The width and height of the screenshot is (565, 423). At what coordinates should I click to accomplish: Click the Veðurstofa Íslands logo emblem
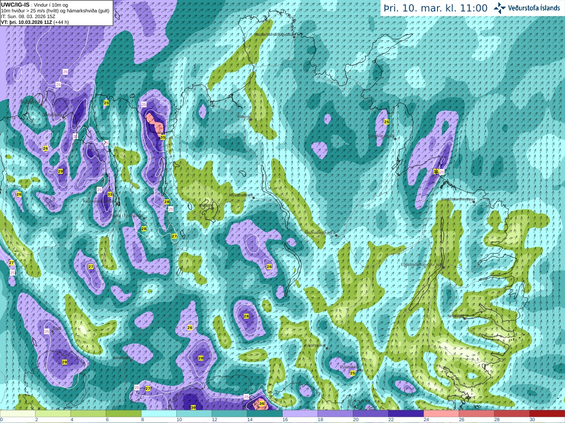point(500,8)
